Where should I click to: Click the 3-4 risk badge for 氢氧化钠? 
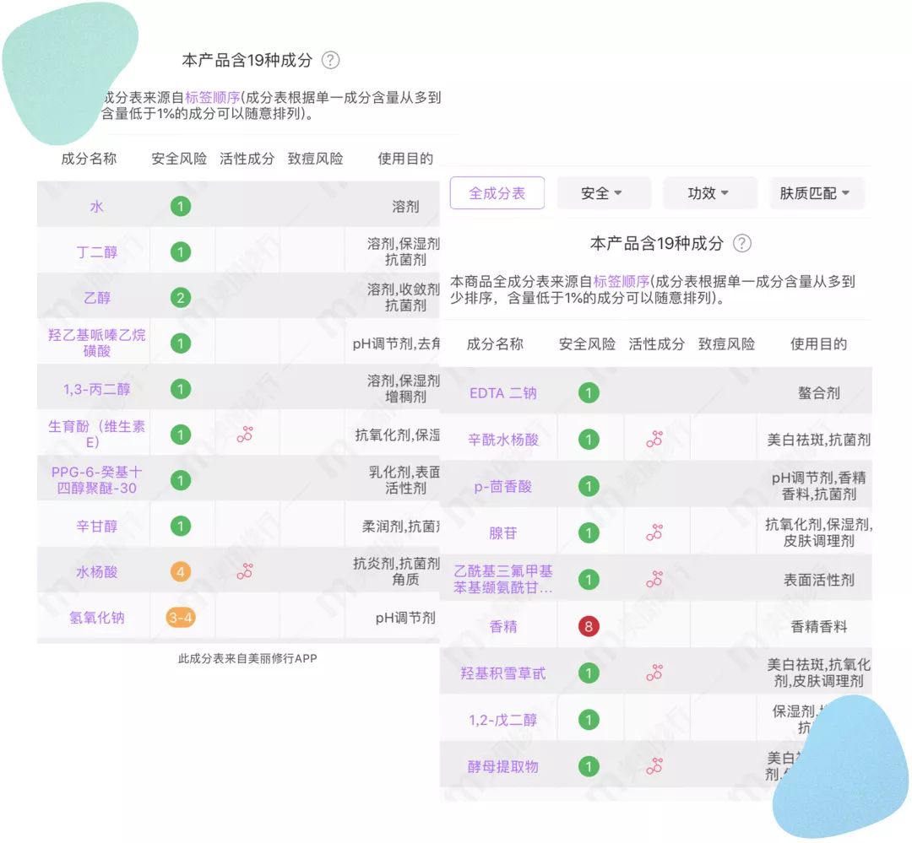[x=180, y=617]
